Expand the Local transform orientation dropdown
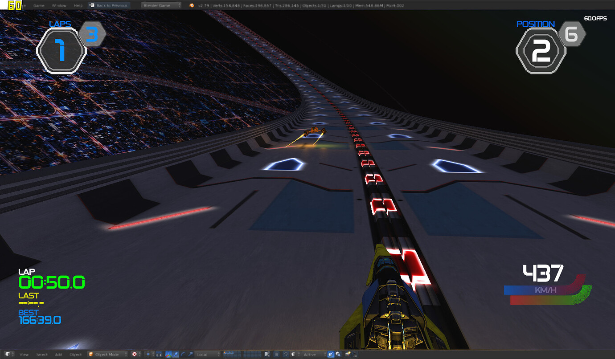615x359 pixels. [208, 355]
